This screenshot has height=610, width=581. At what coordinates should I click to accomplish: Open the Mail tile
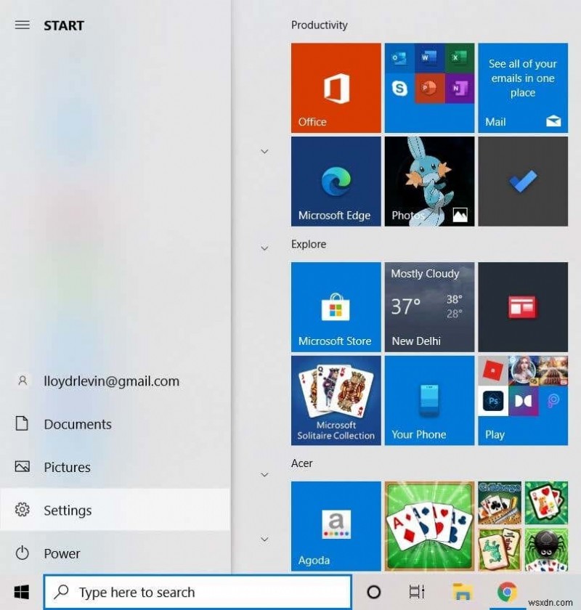tap(522, 87)
